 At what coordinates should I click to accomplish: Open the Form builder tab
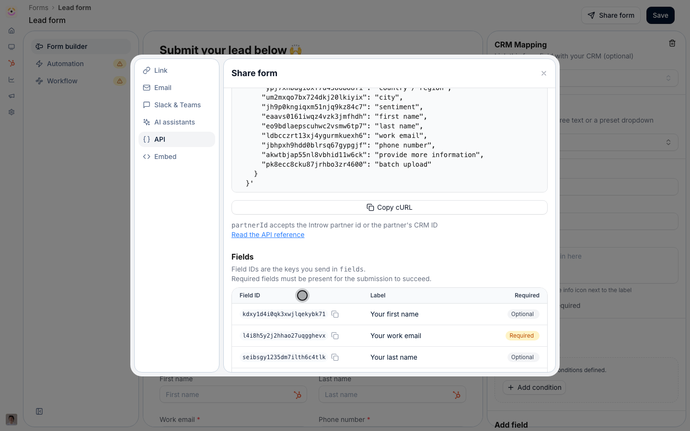click(x=81, y=46)
